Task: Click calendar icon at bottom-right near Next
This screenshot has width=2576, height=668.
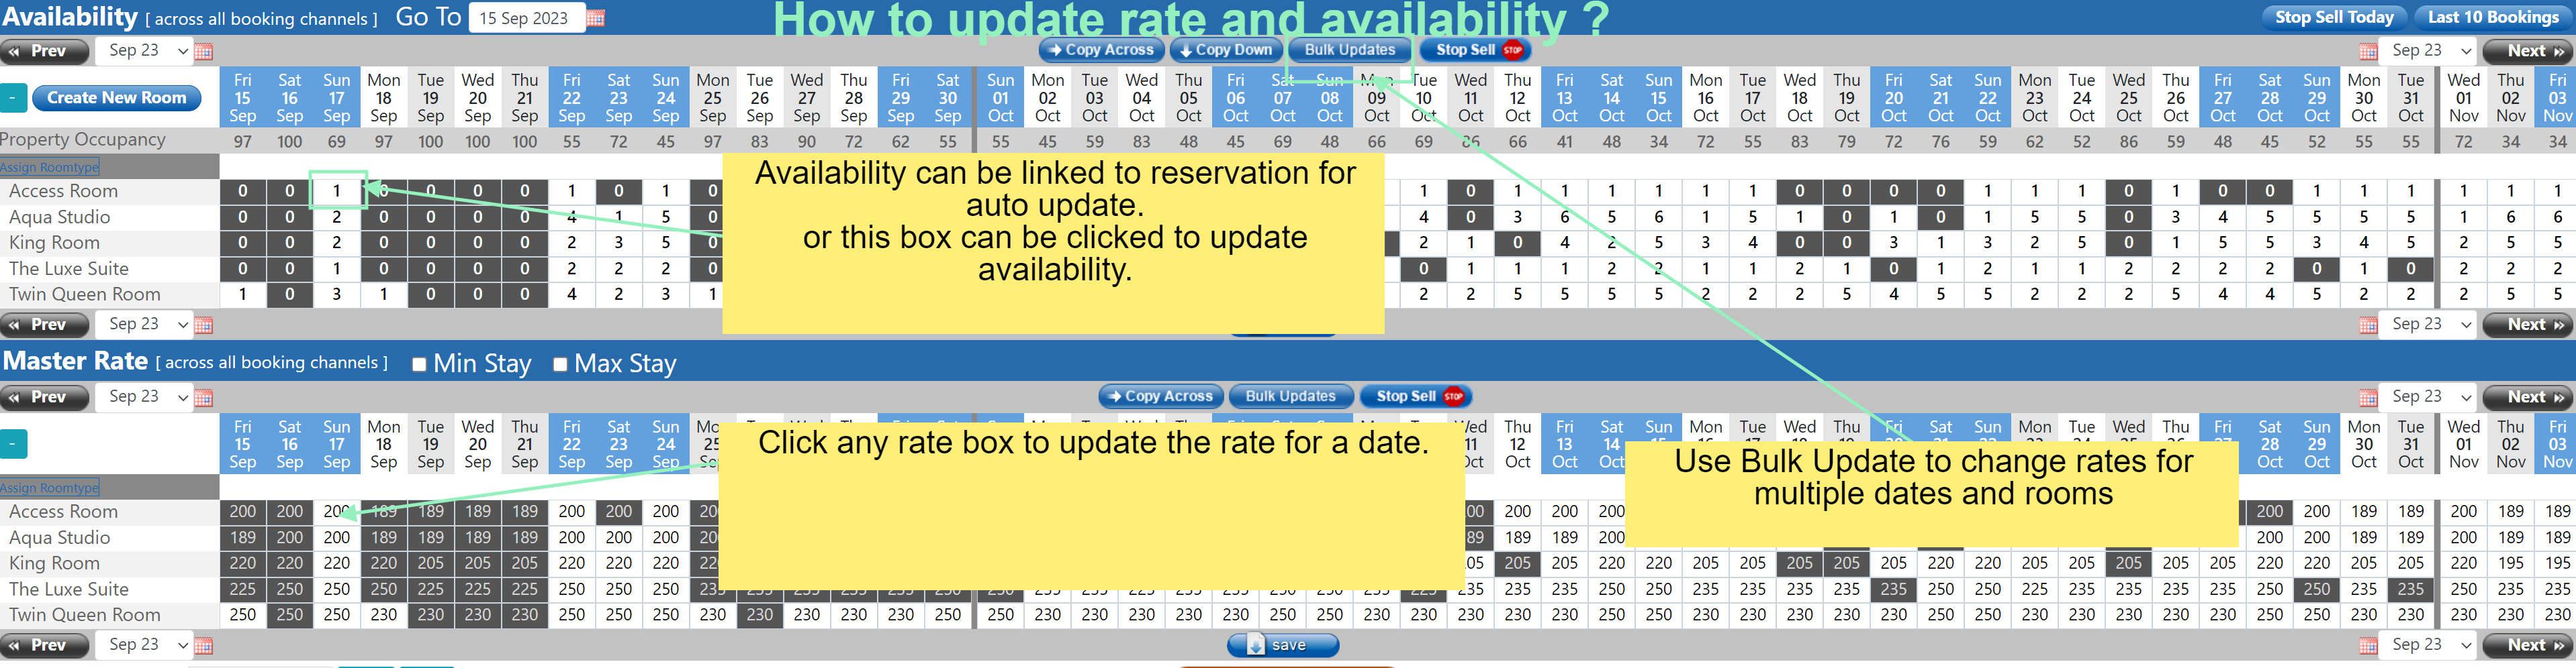Action: pos(2367,646)
